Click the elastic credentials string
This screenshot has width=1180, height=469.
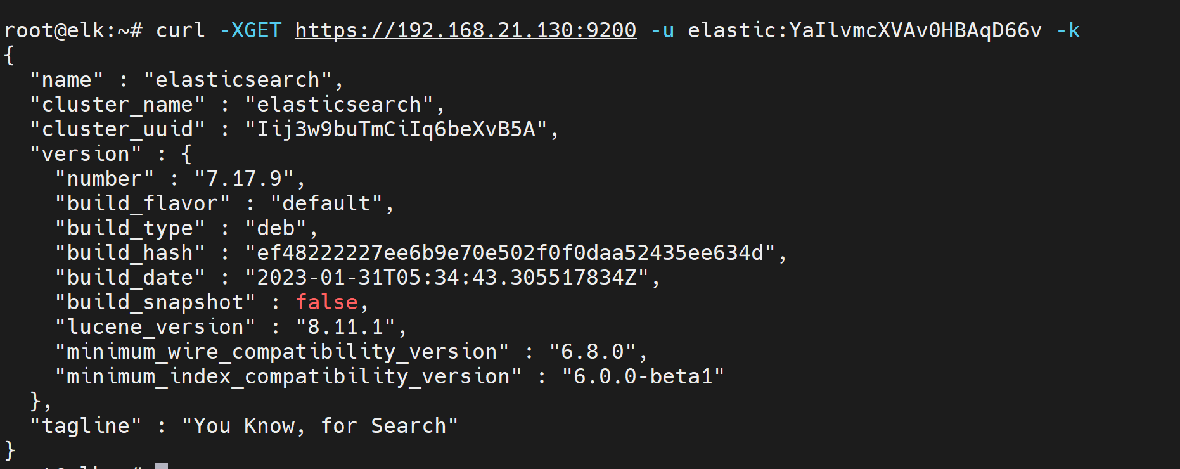tap(865, 30)
